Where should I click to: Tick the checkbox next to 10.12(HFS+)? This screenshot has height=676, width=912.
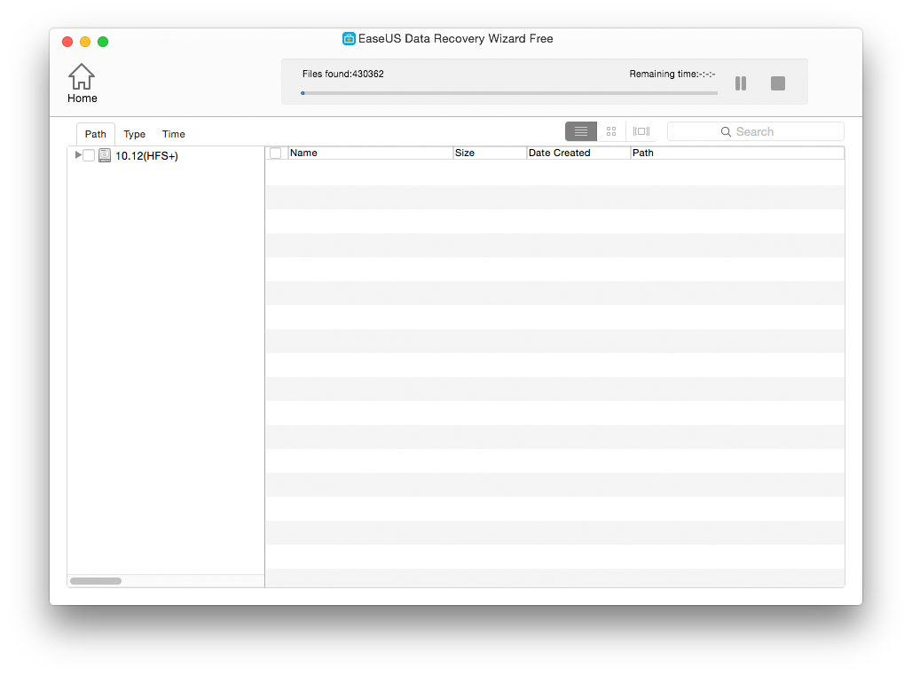tap(89, 155)
